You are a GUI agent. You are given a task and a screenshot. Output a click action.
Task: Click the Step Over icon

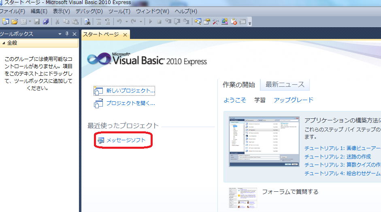tap(177, 21)
